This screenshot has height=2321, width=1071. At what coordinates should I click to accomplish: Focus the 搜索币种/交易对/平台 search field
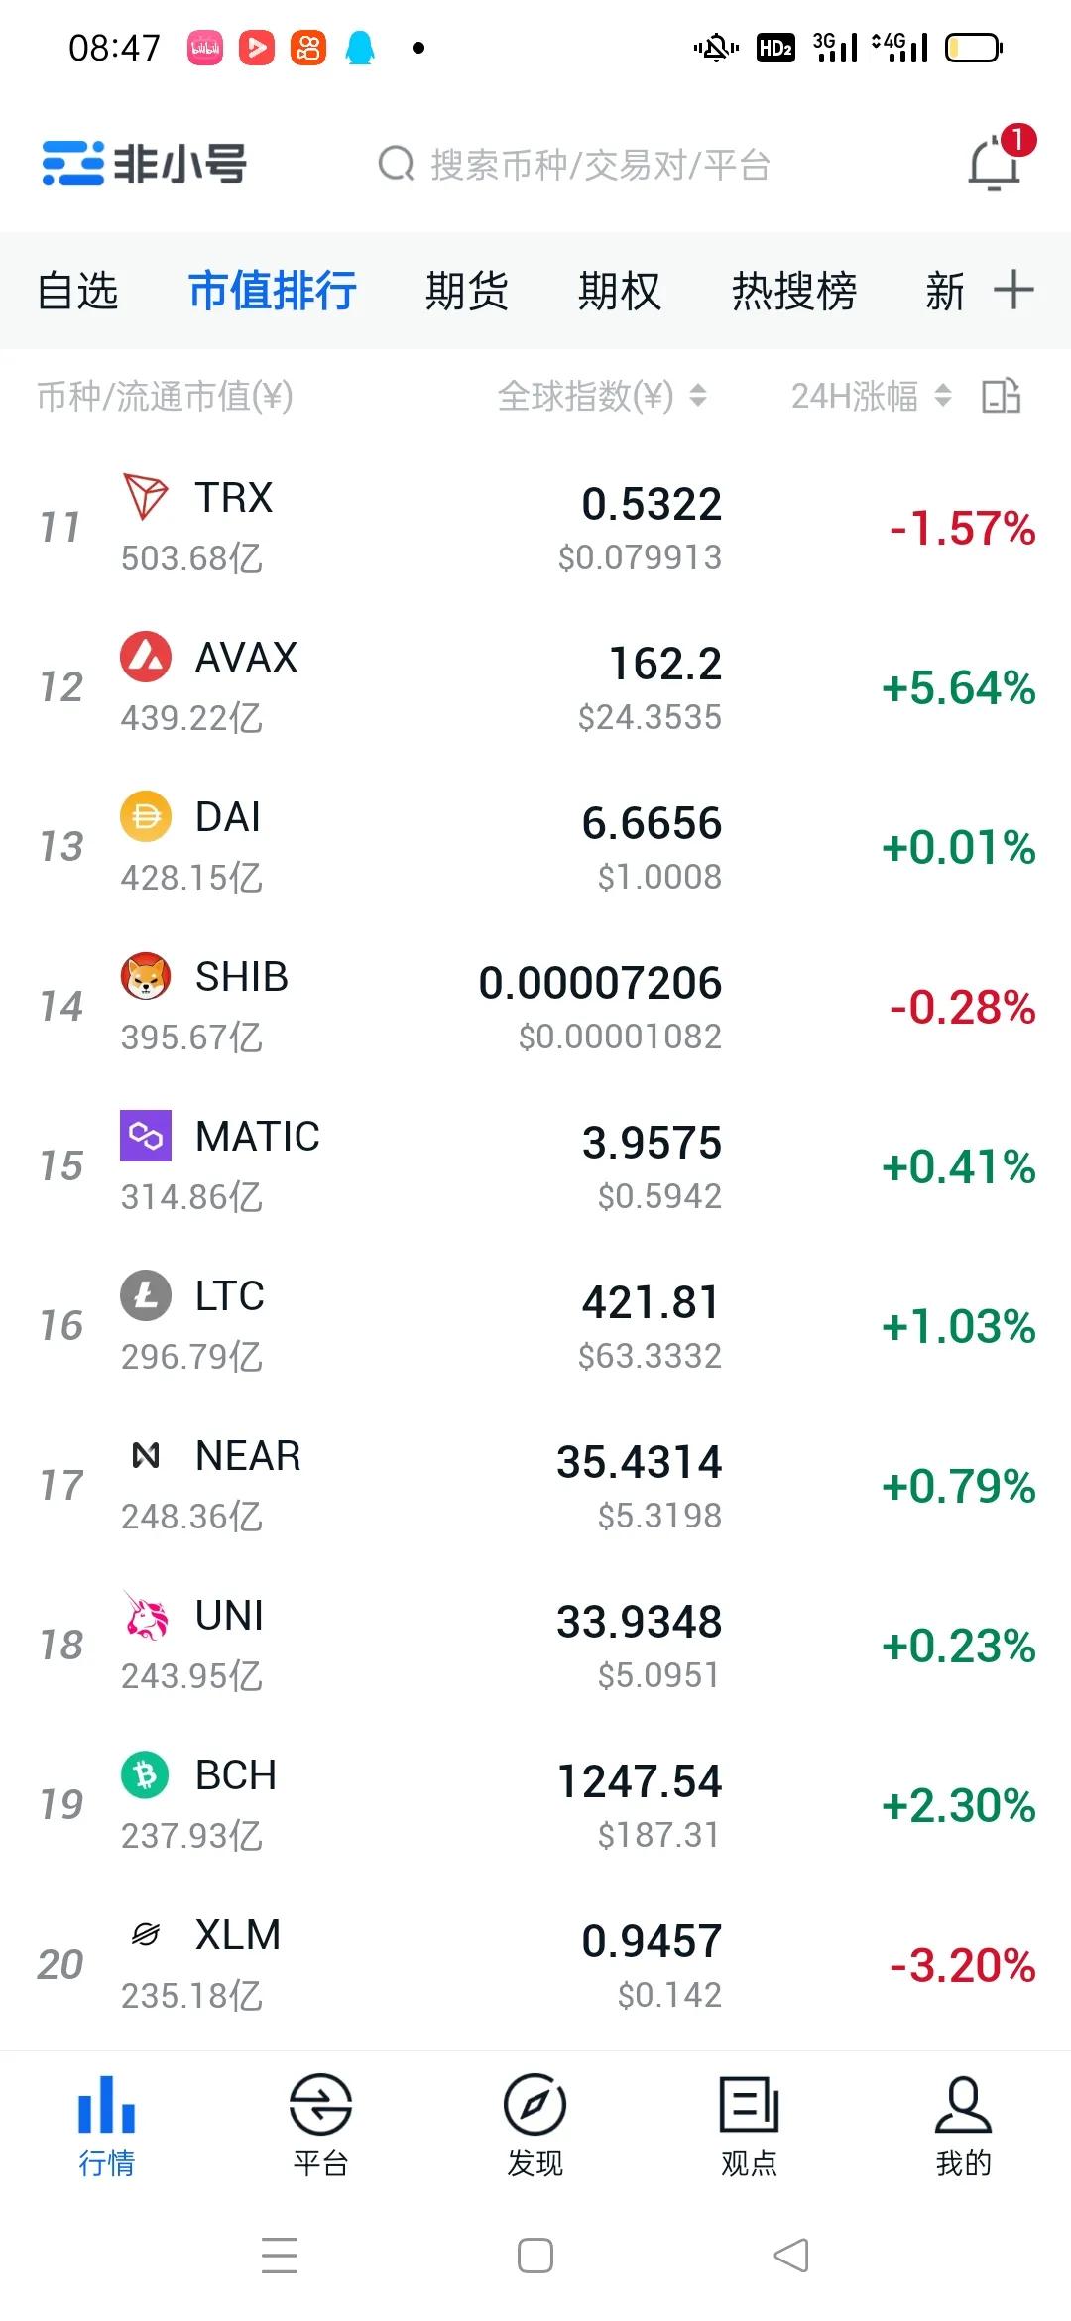pos(575,165)
